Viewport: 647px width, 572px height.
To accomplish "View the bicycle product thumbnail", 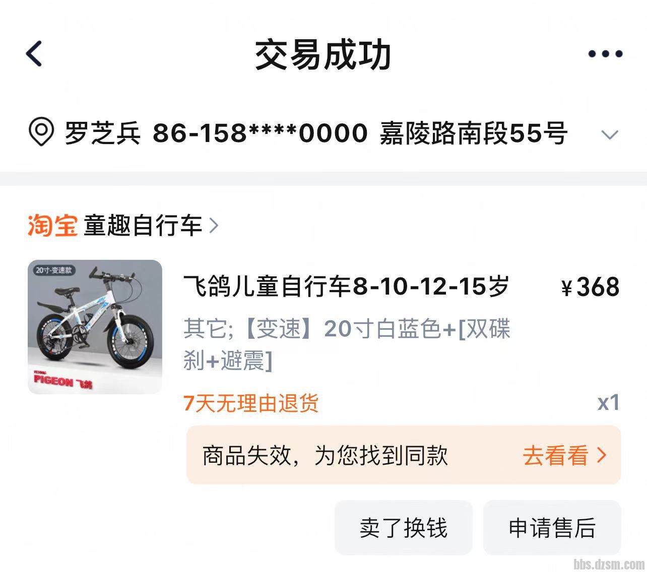I will click(x=95, y=327).
